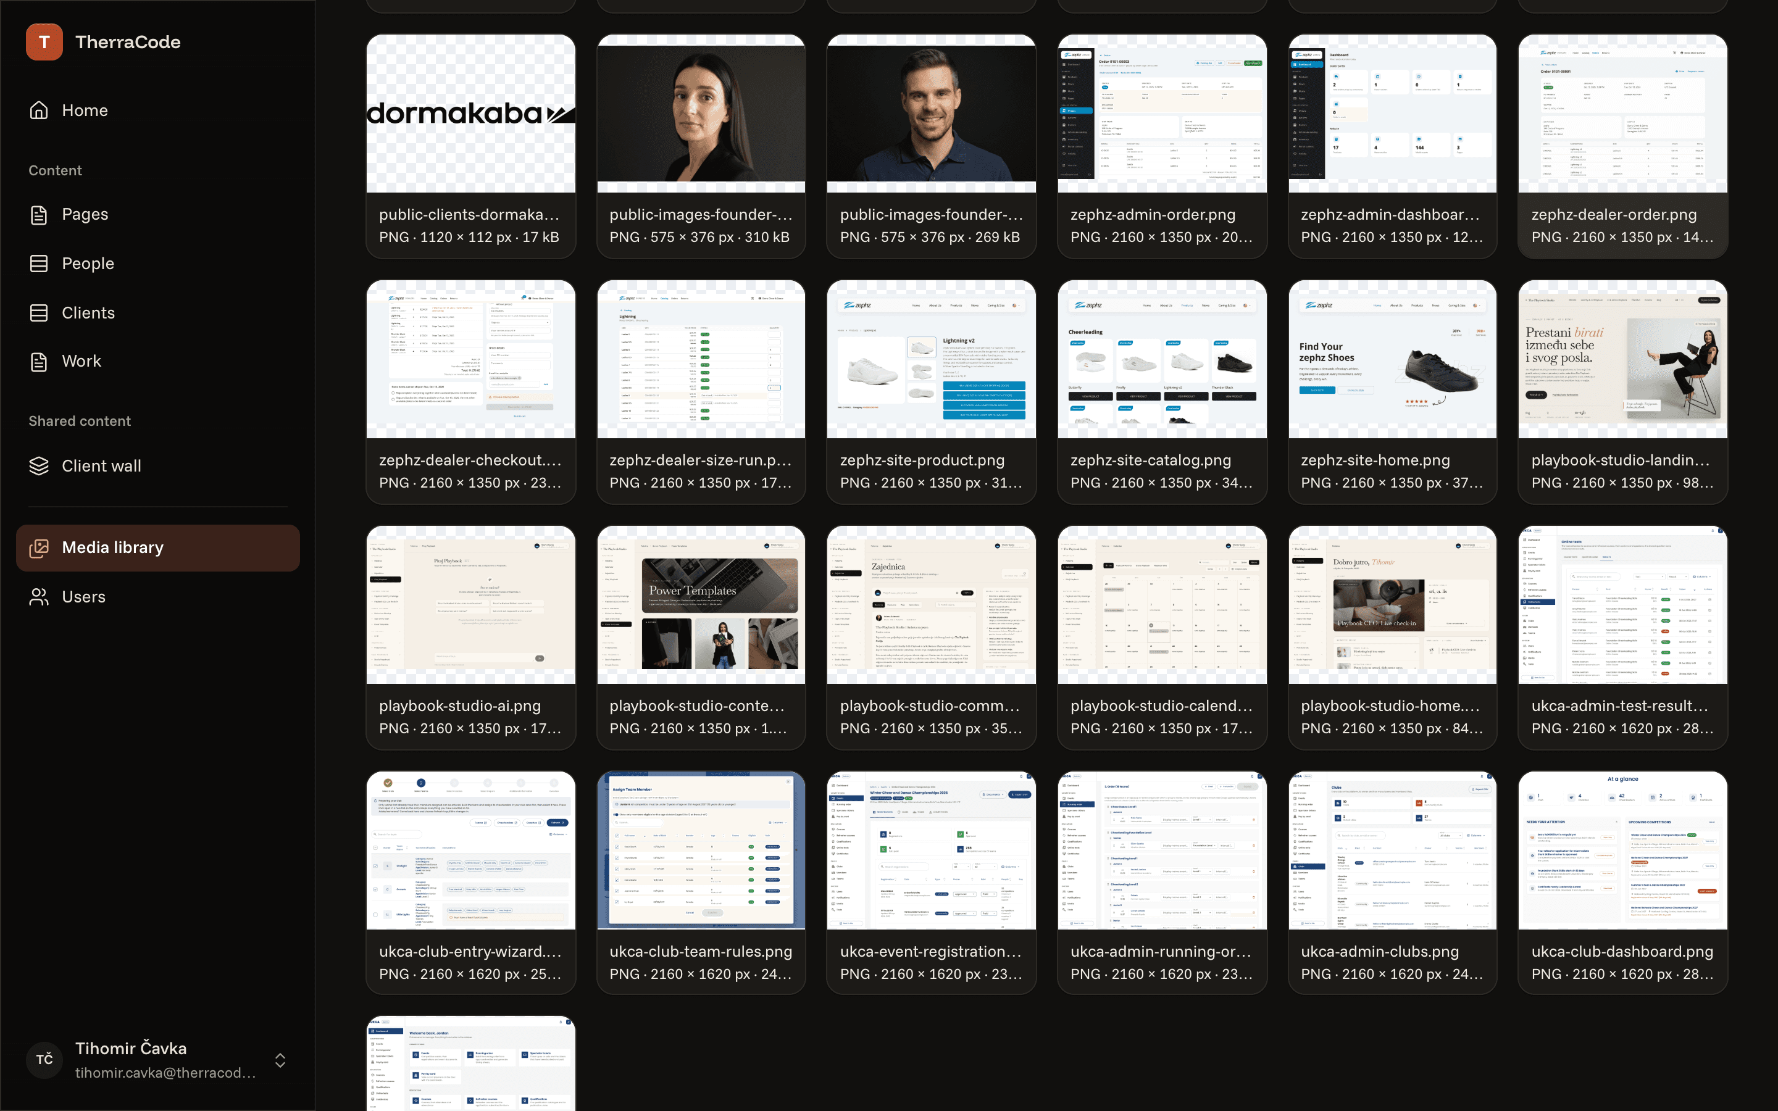Click the Work document icon

39,362
